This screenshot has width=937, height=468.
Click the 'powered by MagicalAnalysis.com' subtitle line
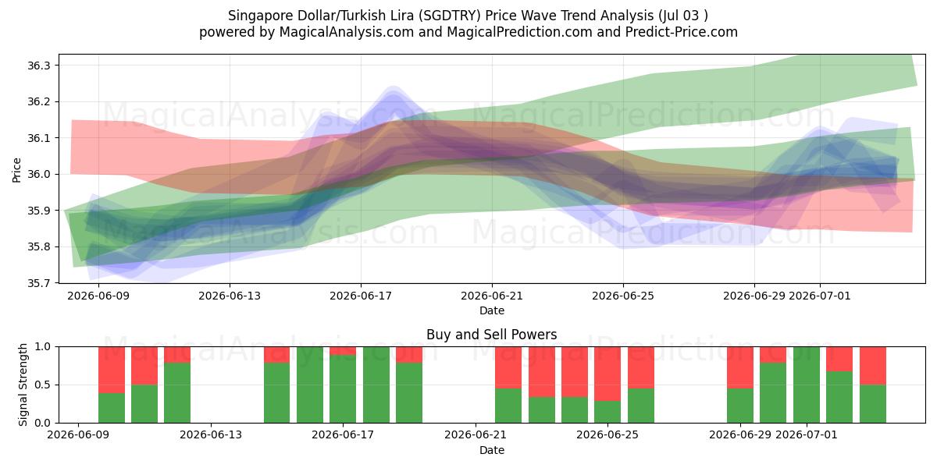(x=468, y=32)
